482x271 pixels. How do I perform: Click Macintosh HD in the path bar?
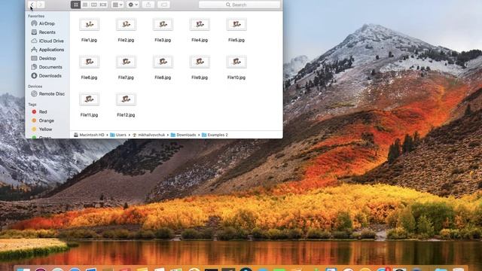pos(89,135)
